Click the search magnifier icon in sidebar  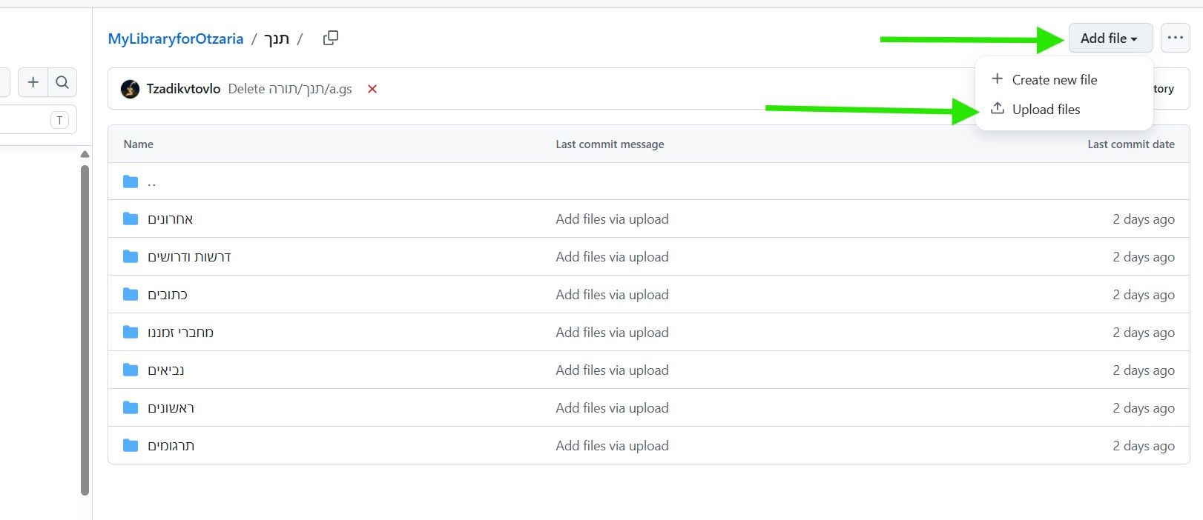62,82
